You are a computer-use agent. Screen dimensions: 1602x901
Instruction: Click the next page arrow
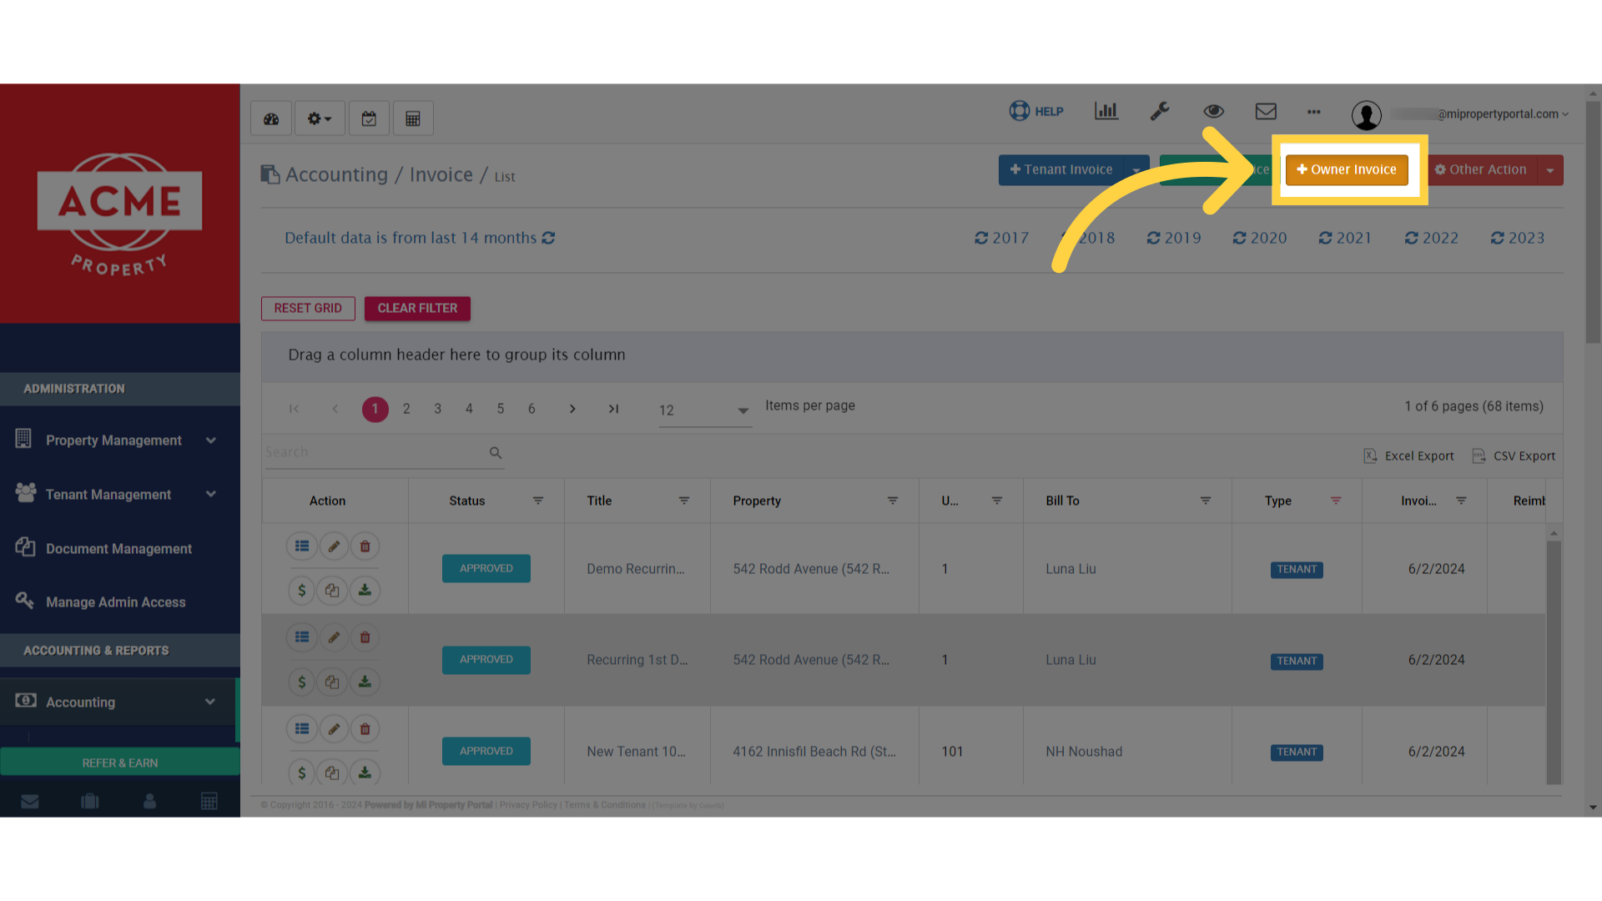pyautogui.click(x=572, y=409)
